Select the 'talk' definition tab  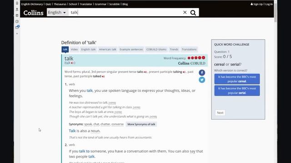pyautogui.click(x=65, y=49)
